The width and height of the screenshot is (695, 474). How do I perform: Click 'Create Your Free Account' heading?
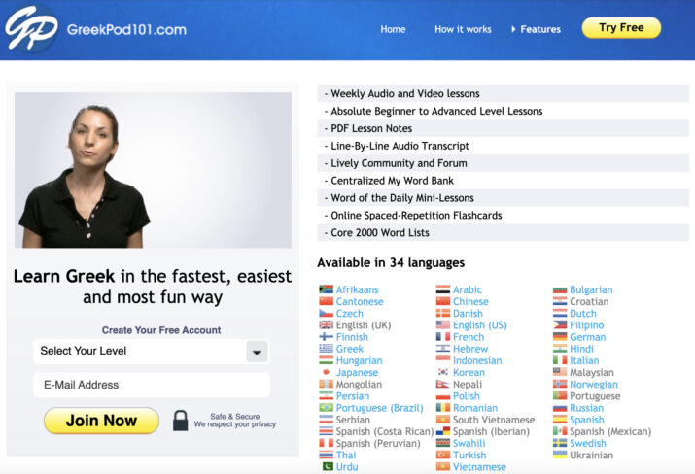pos(161,330)
